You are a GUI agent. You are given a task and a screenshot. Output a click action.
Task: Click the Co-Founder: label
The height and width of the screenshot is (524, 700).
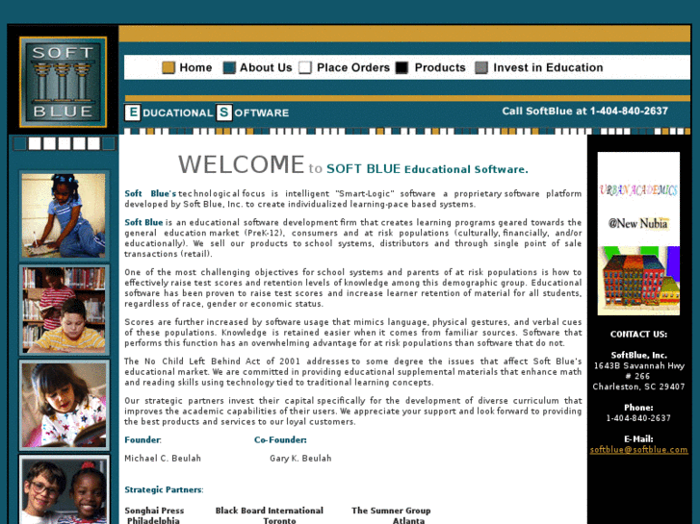280,440
